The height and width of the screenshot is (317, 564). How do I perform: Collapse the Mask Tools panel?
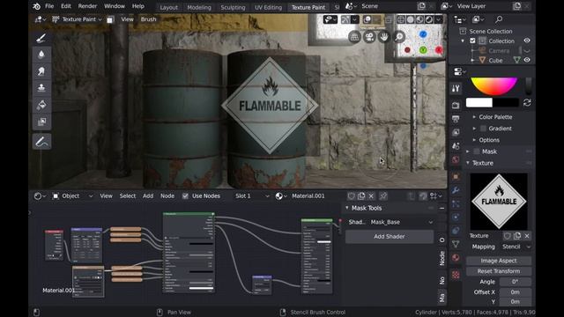coord(347,208)
